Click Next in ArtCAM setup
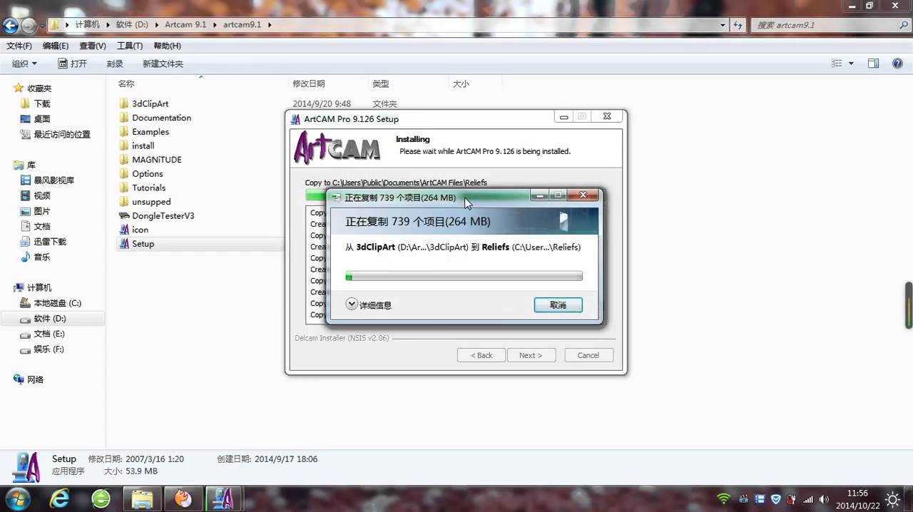 pyautogui.click(x=531, y=355)
